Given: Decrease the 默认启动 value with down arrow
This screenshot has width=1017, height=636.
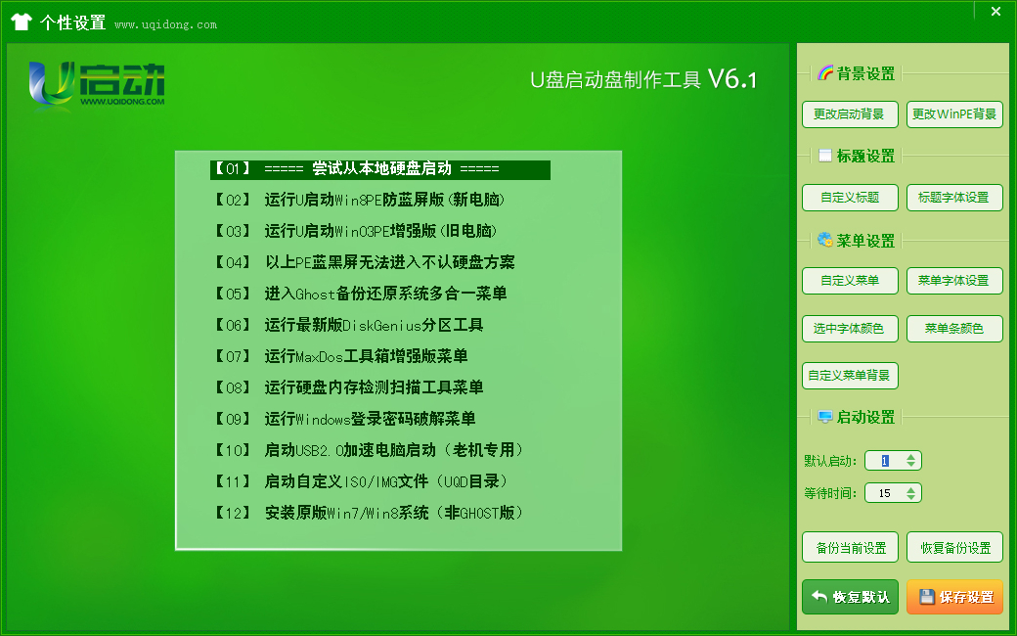Looking at the screenshot, I should (911, 465).
